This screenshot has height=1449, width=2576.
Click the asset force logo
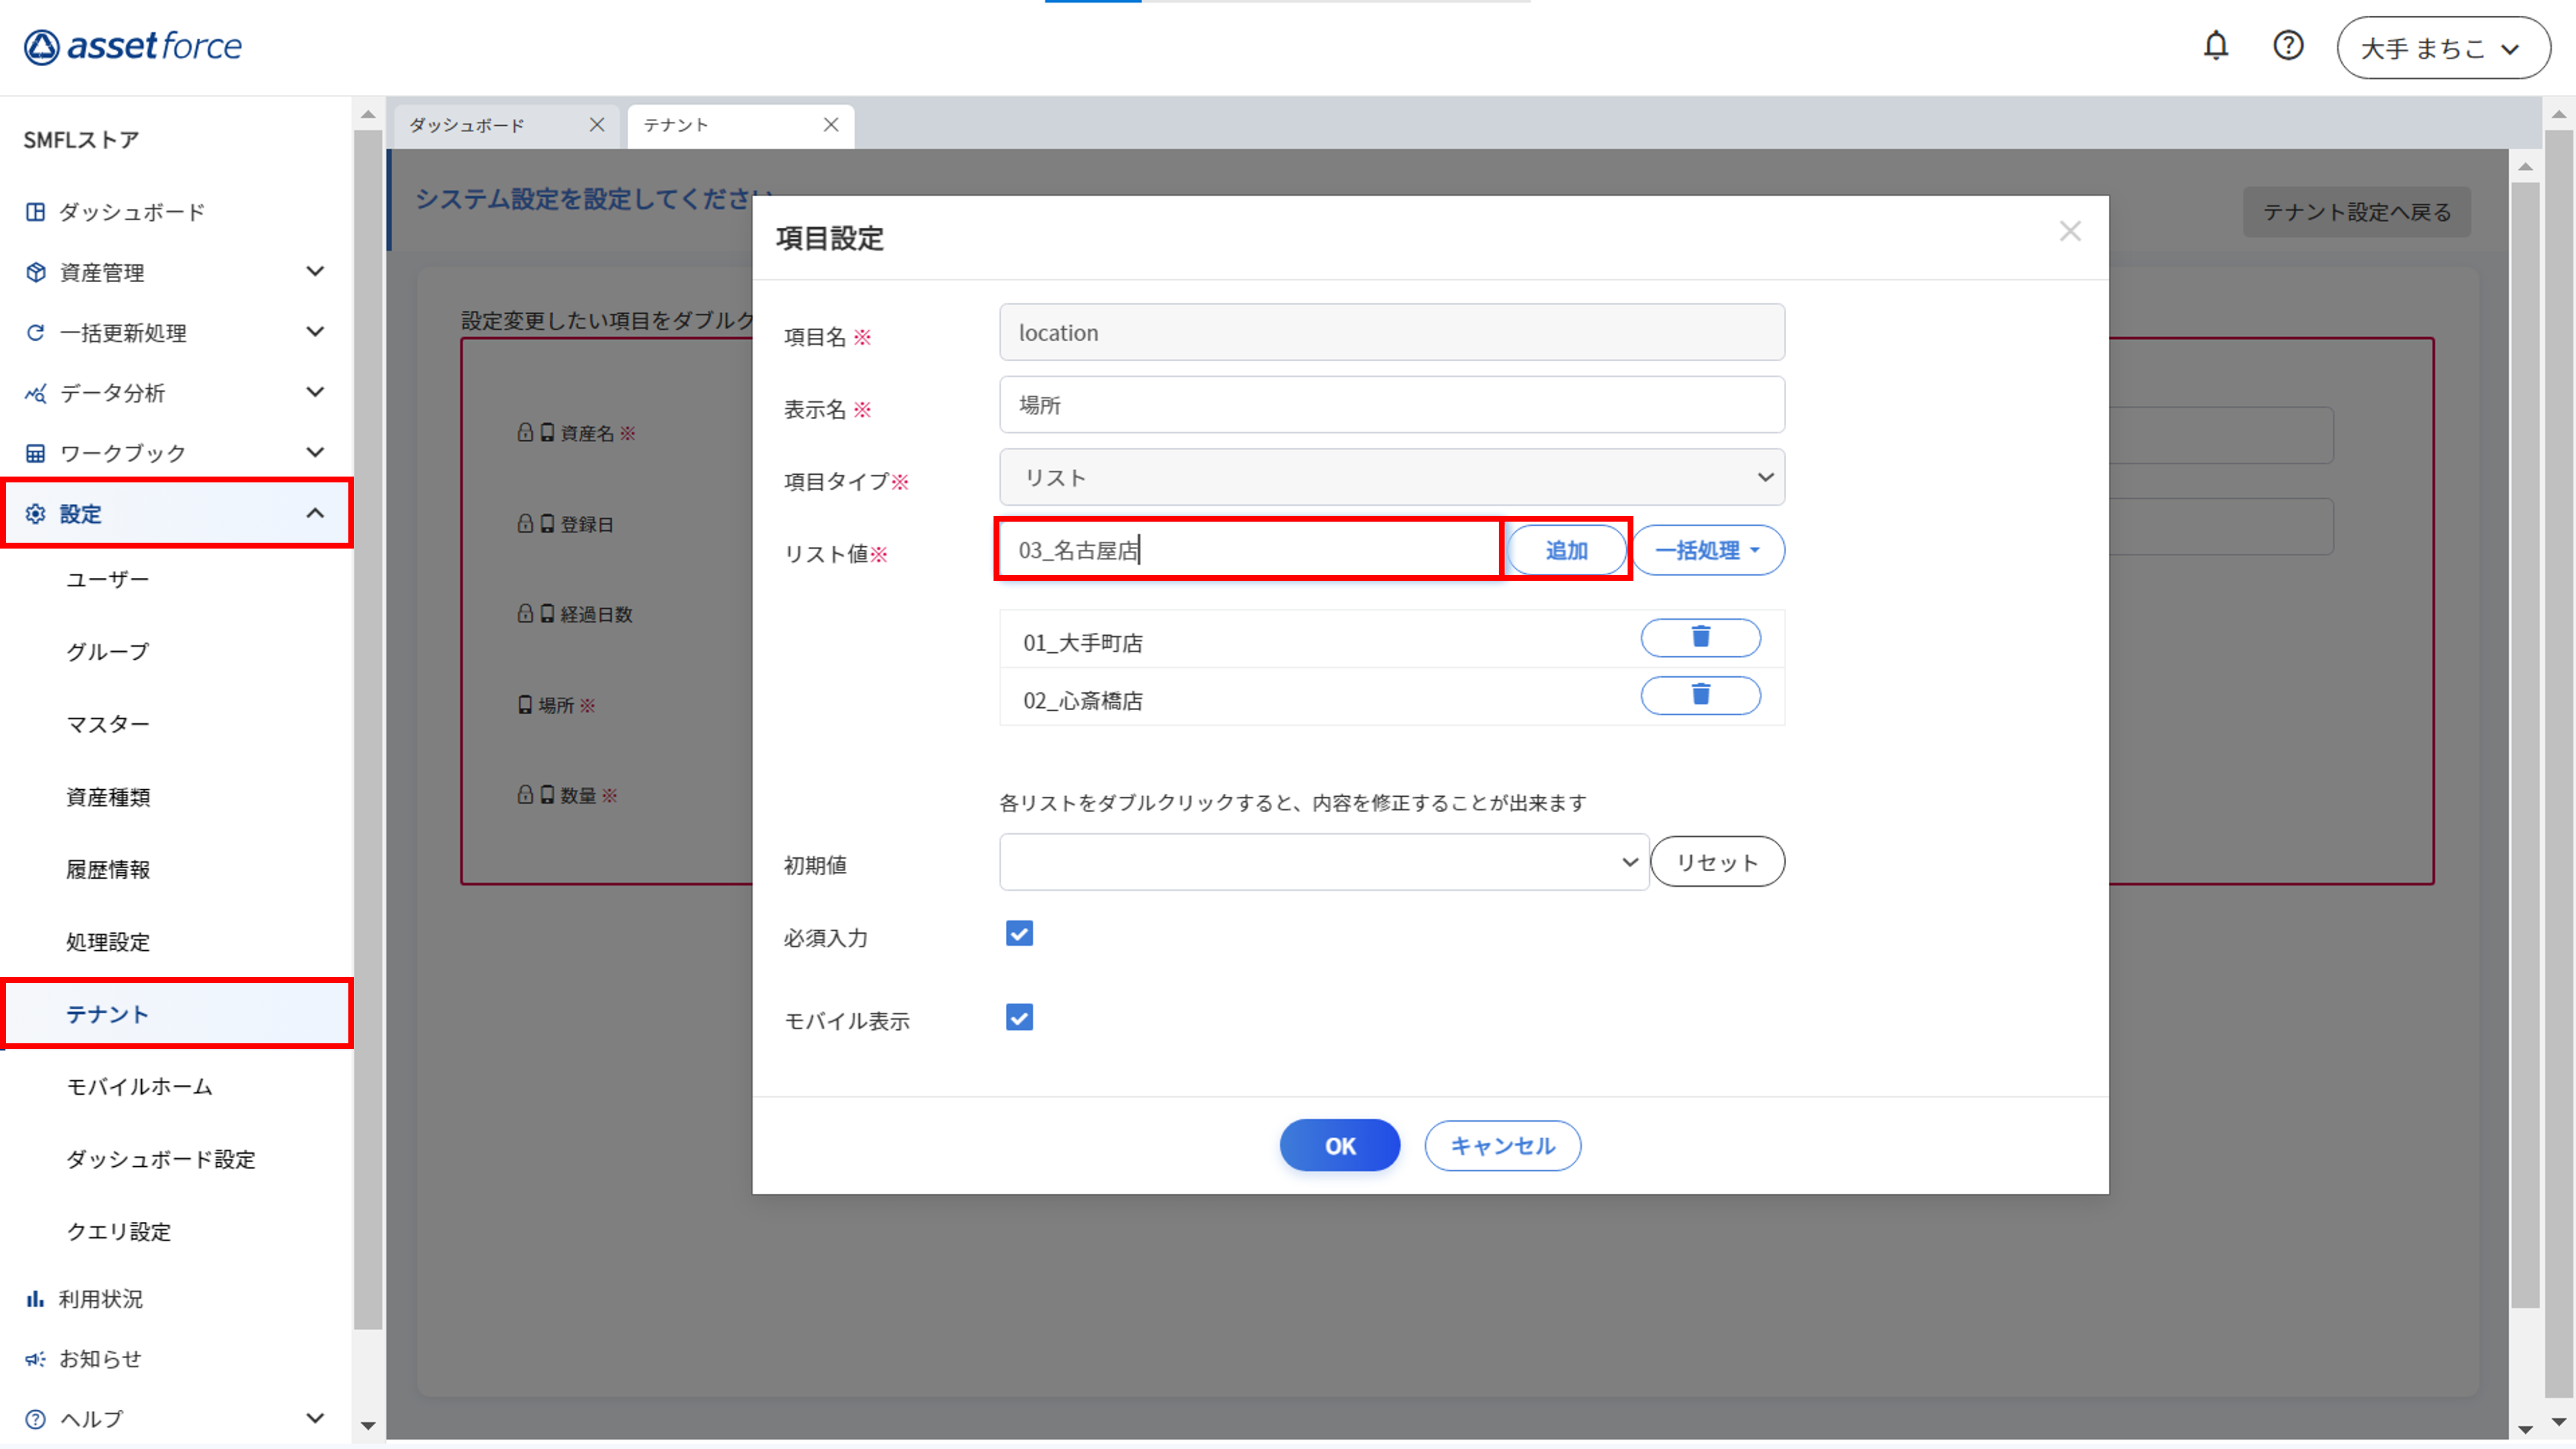click(x=133, y=46)
